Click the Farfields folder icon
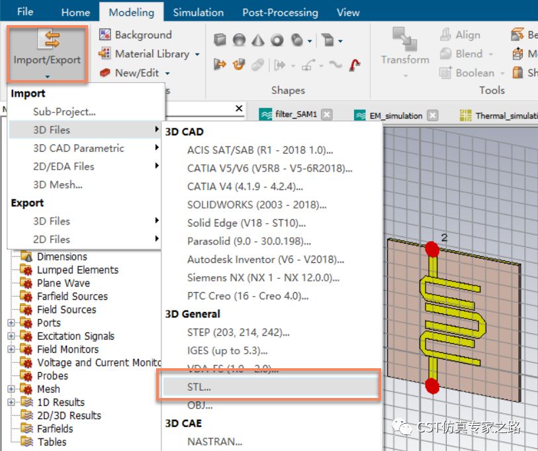This screenshot has width=538, height=451. [x=26, y=428]
